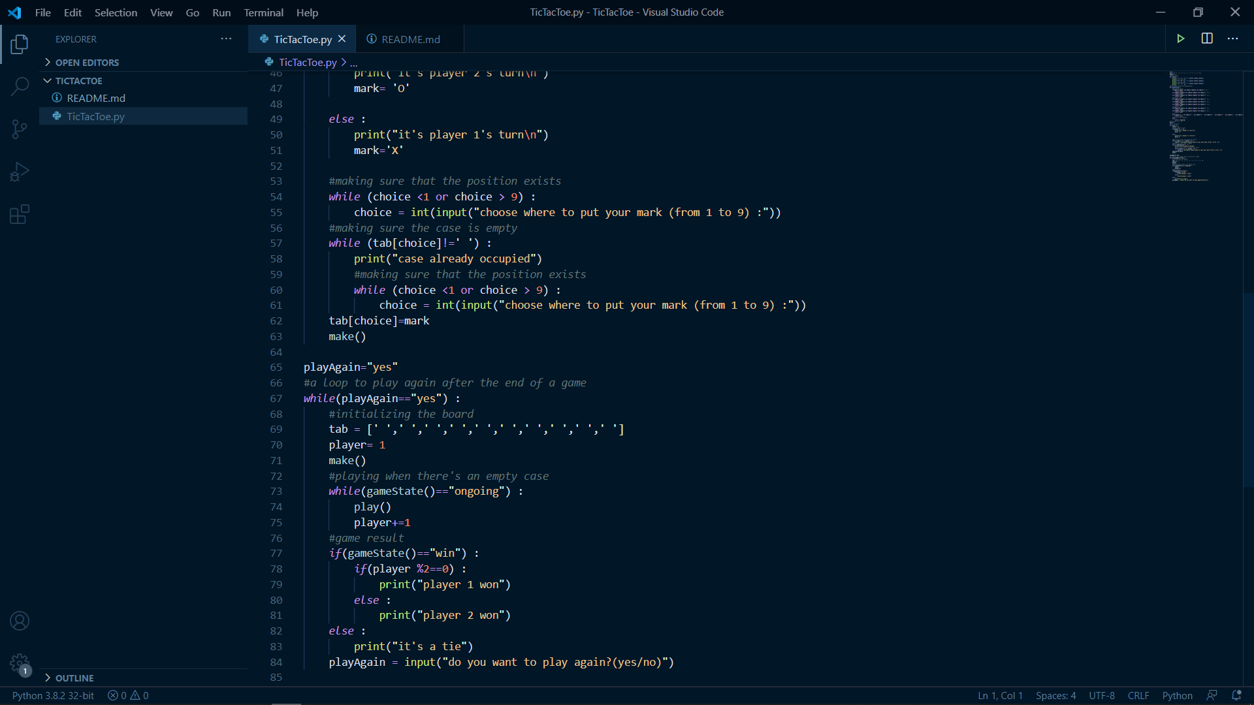Click the notifications bell in status bar
Screen dimensions: 1254x705
tap(1236, 695)
